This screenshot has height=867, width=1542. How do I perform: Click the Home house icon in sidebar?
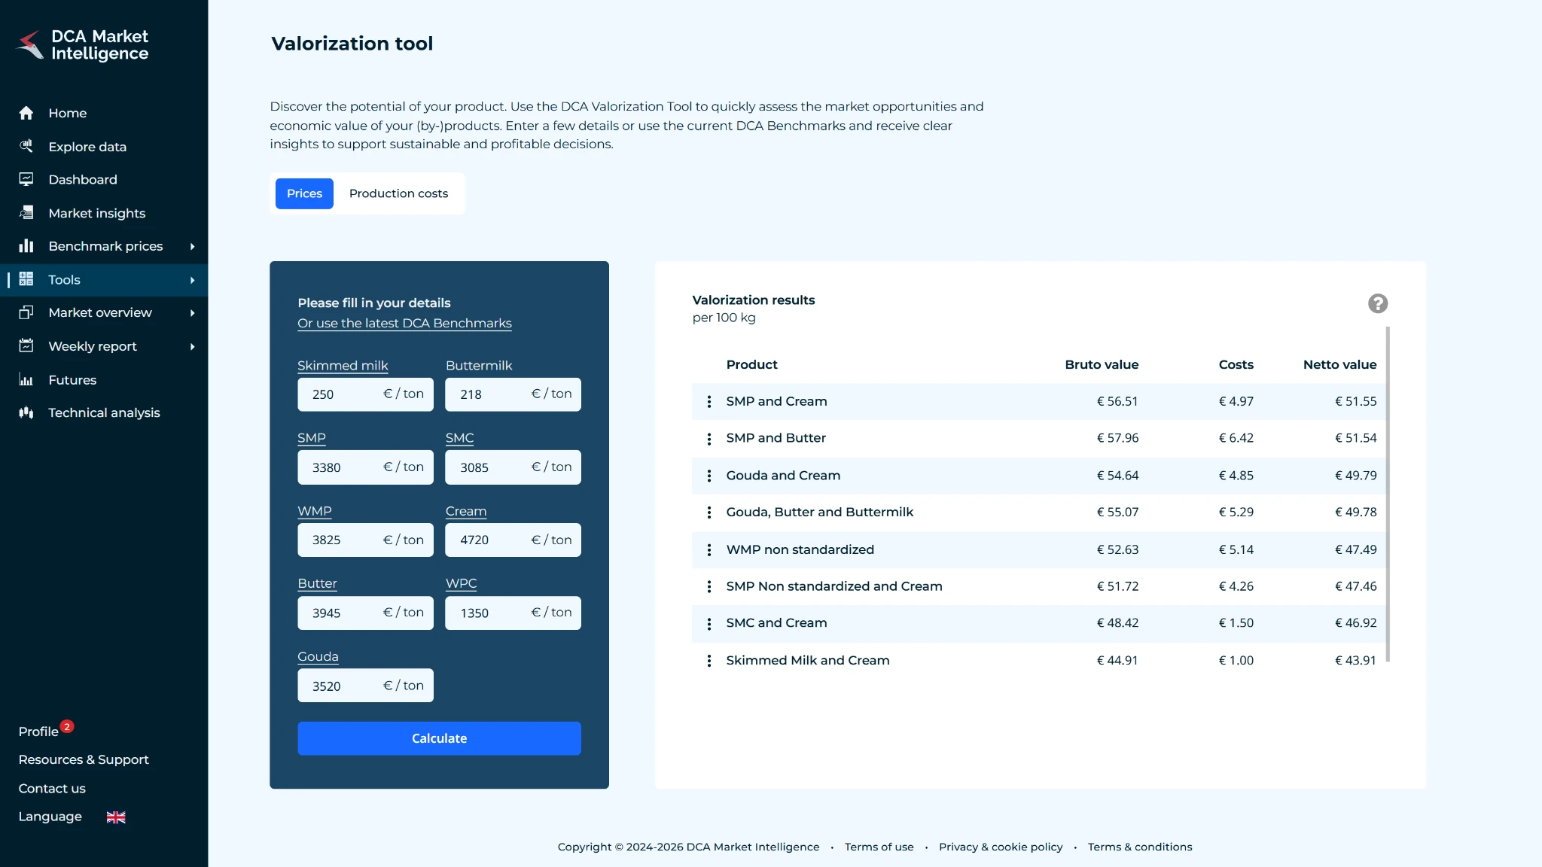click(26, 113)
